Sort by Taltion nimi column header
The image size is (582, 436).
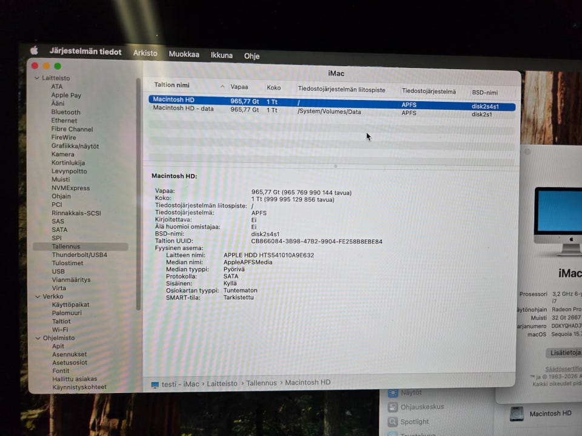point(172,85)
